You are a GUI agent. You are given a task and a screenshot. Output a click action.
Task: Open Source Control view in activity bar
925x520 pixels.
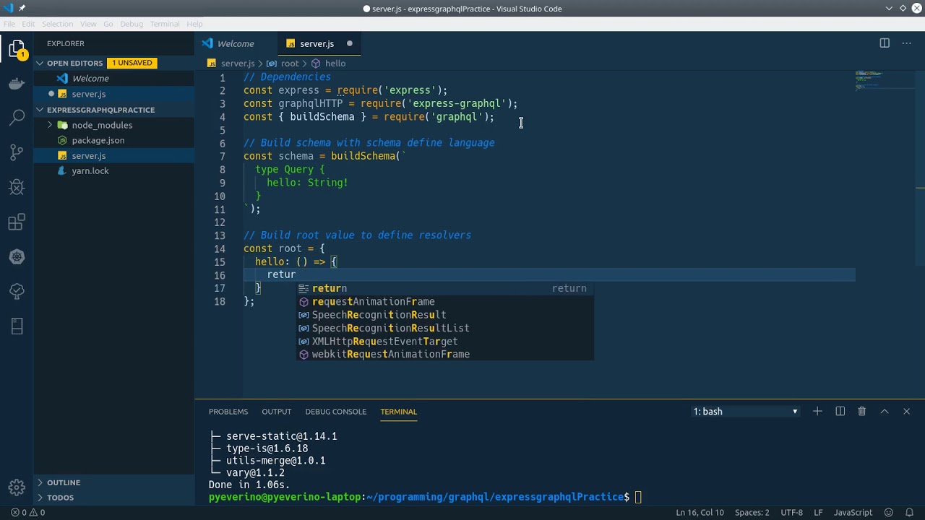[17, 152]
